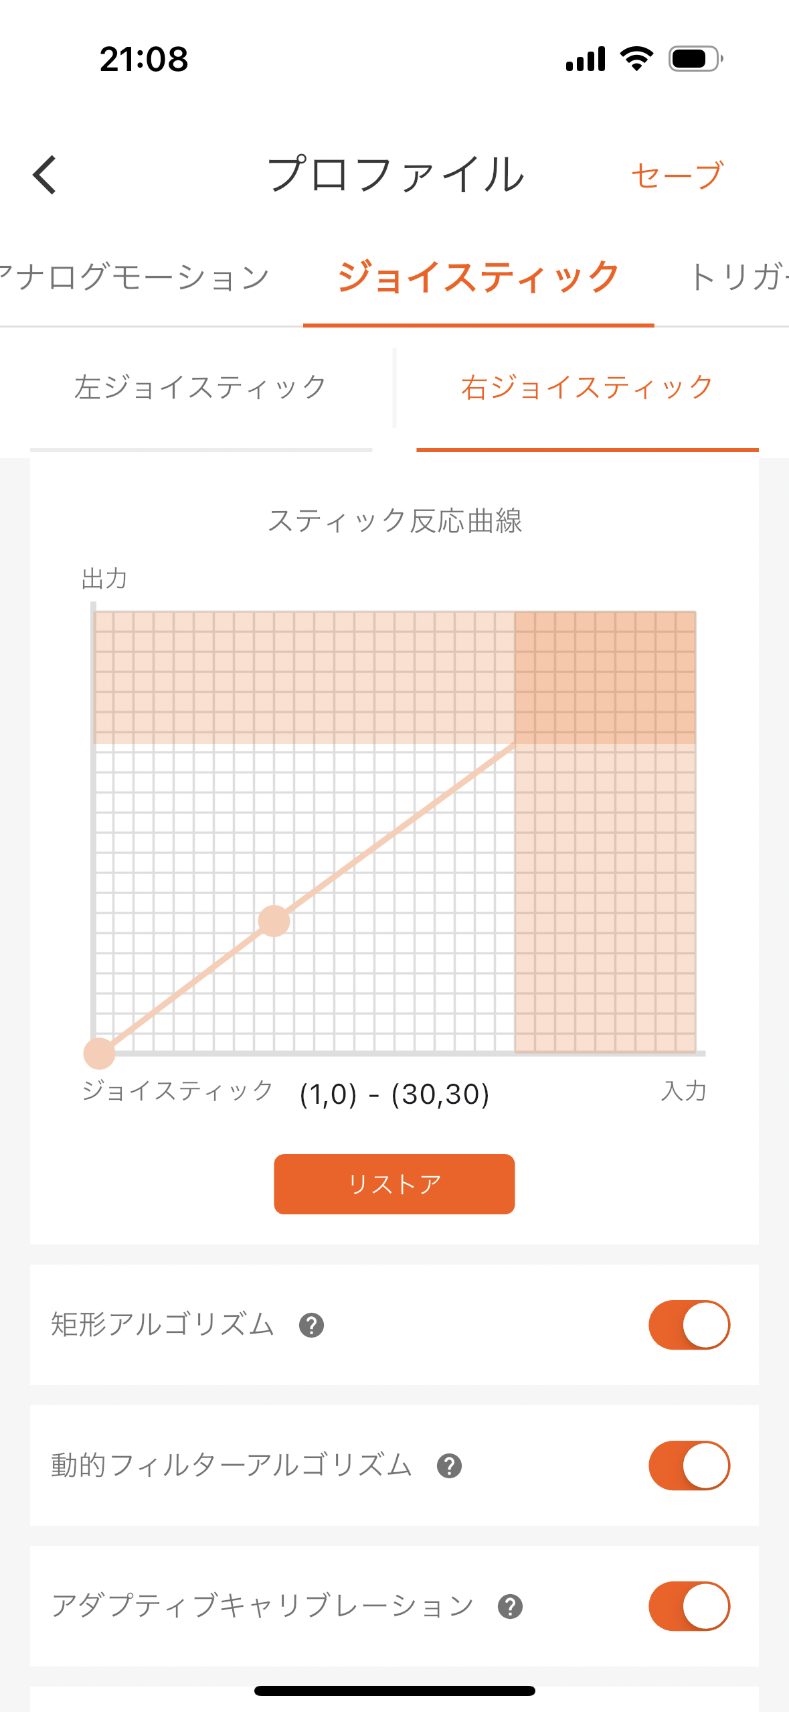Viewport: 789px width, 1712px height.
Task: Open help for 矩形アルゴリズム
Action: [x=311, y=1325]
